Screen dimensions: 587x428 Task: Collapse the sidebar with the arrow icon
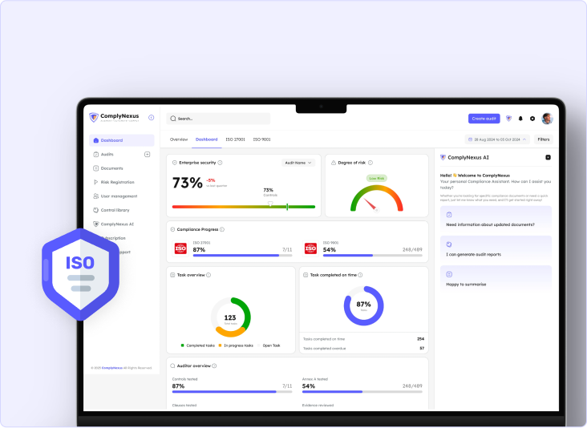pyautogui.click(x=152, y=117)
